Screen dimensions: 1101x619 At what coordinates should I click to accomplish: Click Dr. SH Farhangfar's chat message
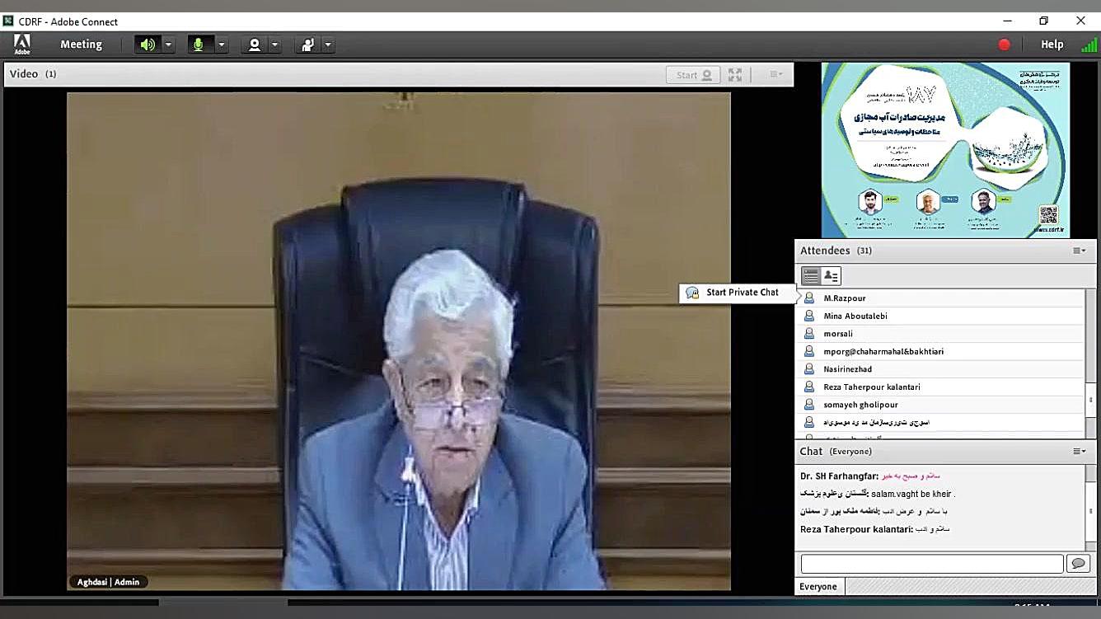click(870, 476)
